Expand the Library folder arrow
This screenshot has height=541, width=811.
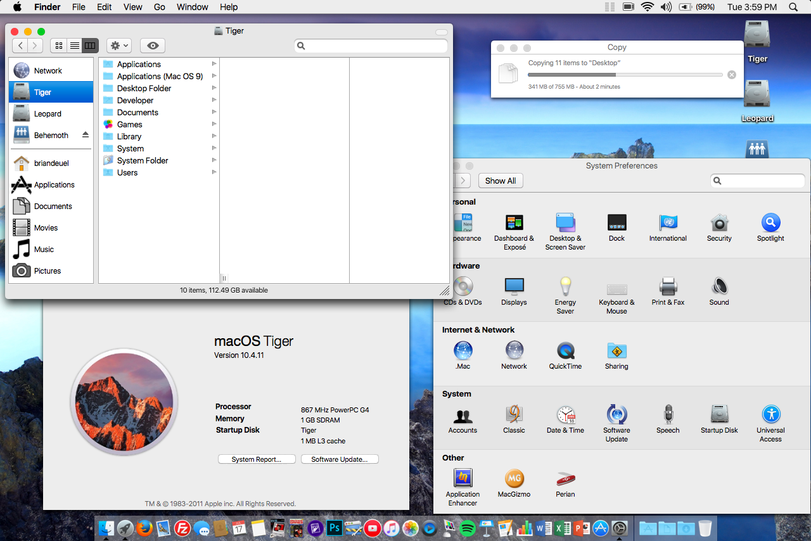(x=214, y=136)
